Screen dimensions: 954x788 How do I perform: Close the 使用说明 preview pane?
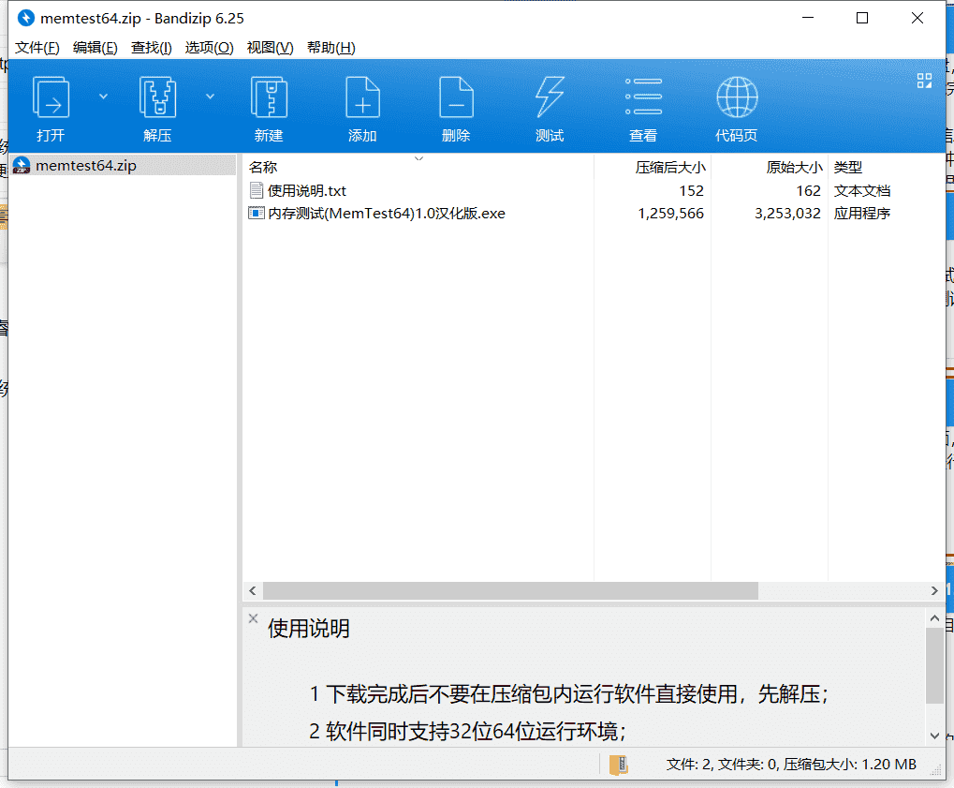[253, 618]
